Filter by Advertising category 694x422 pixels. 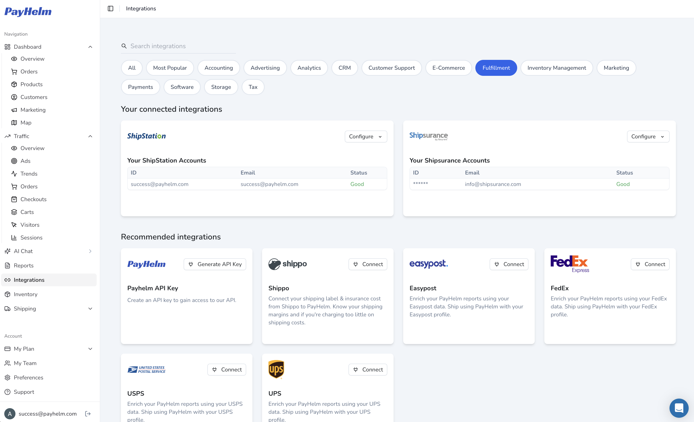(265, 68)
